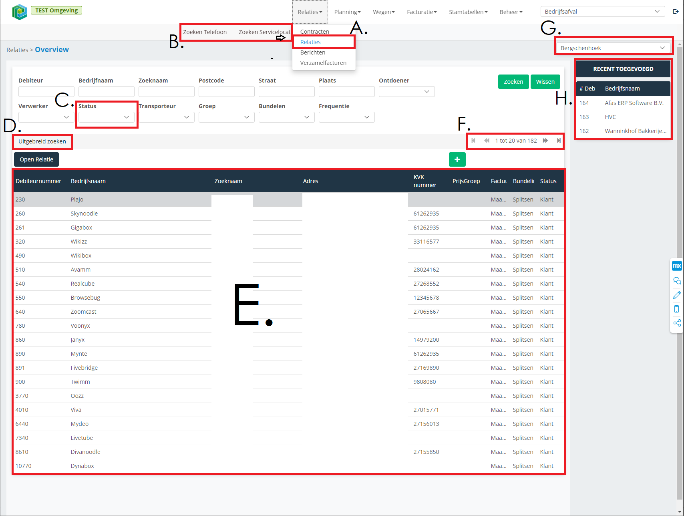The image size is (684, 516).
Task: Click the share icon in sidebar
Action: [677, 323]
